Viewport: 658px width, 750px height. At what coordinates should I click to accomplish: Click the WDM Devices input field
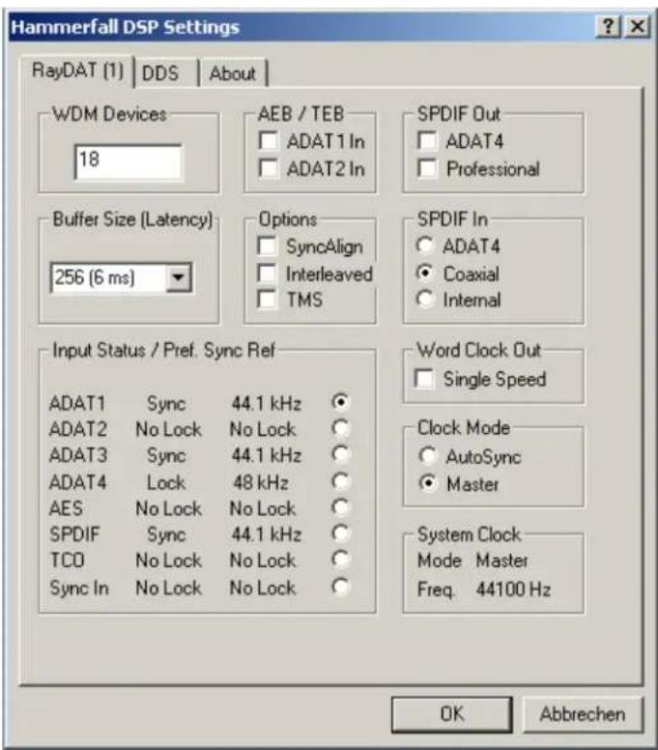[129, 161]
